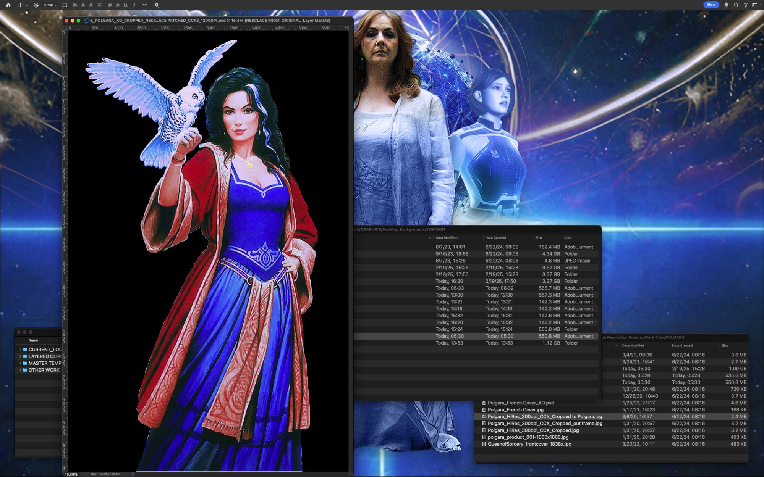Click the notification bell toggle
The image size is (764, 477).
point(727,5)
